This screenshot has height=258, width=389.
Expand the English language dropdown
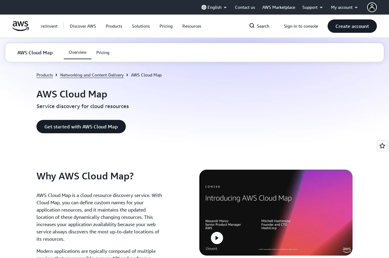(x=214, y=7)
